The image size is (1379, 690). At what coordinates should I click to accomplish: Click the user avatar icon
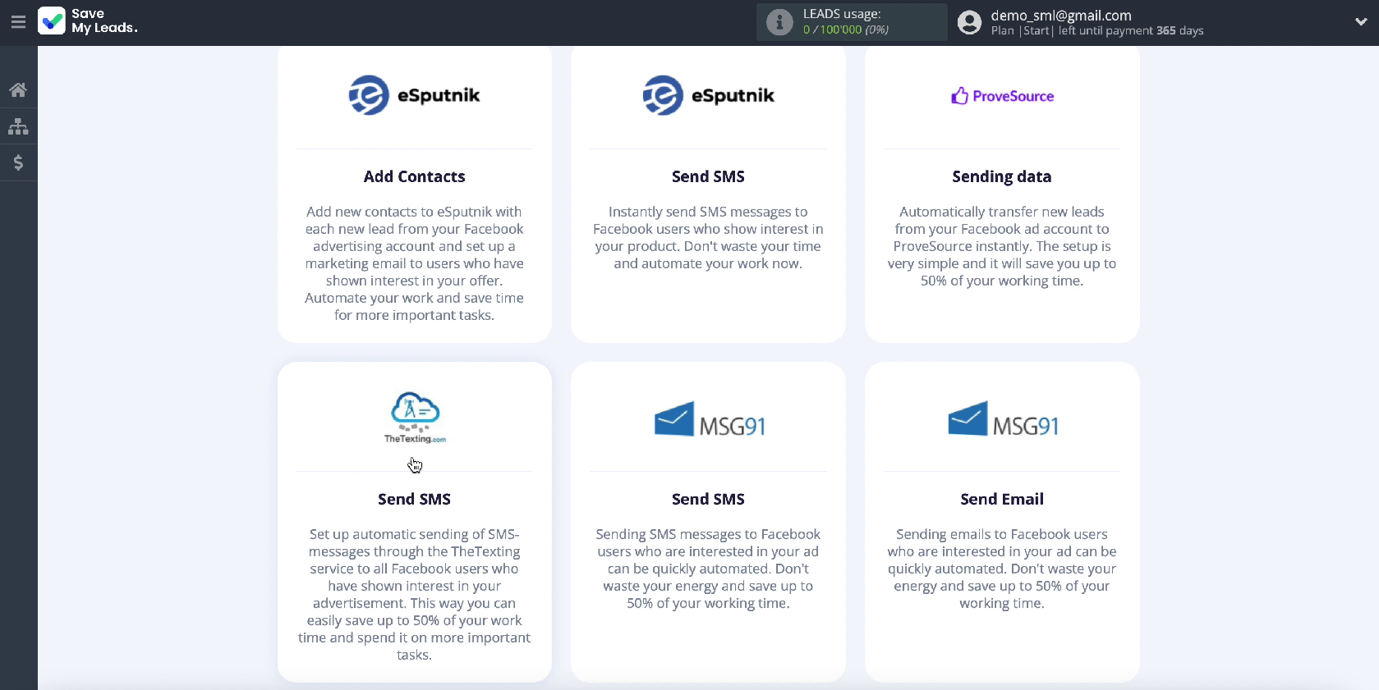[969, 22]
